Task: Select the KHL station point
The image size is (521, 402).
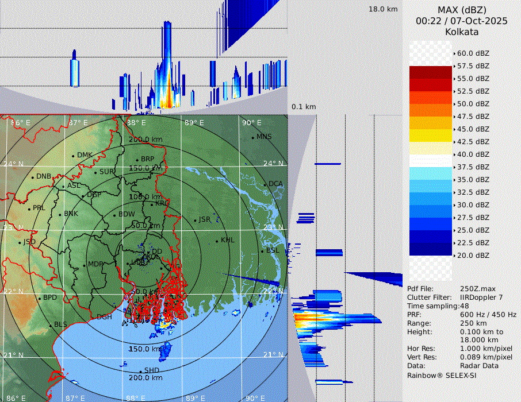Action: click(217, 241)
